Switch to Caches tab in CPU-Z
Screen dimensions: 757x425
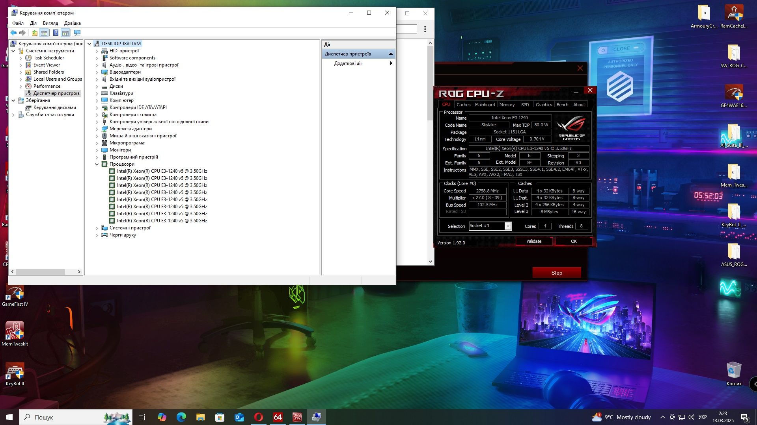(x=463, y=105)
